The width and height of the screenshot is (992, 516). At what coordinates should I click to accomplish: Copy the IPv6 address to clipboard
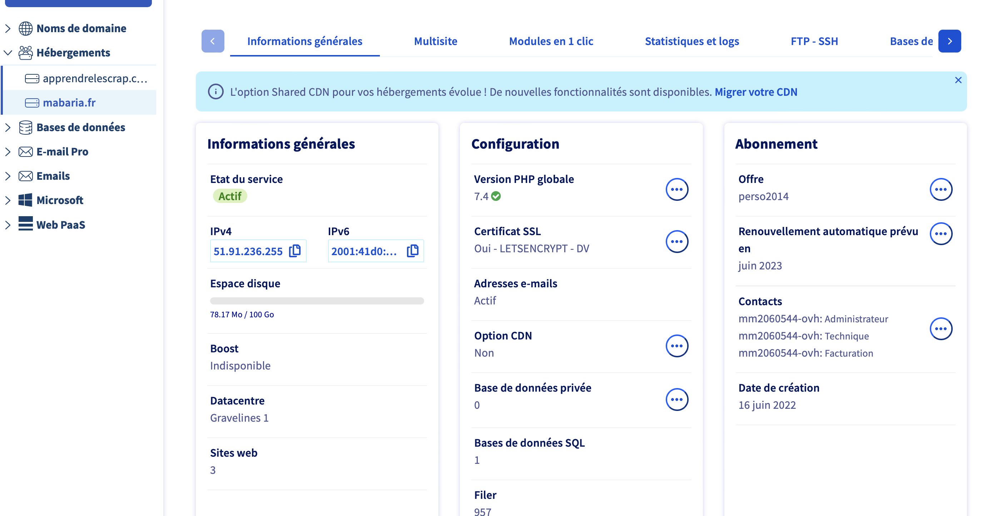click(413, 251)
